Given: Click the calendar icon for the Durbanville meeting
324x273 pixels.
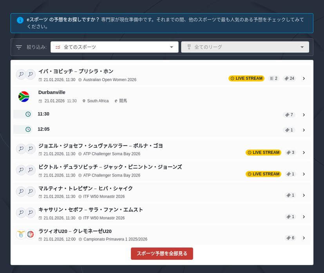Looking at the screenshot, I should [x=40, y=101].
